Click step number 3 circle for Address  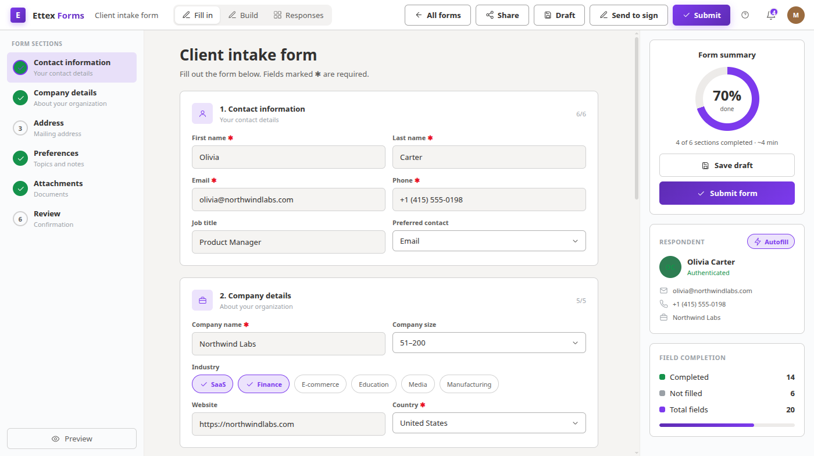point(20,128)
